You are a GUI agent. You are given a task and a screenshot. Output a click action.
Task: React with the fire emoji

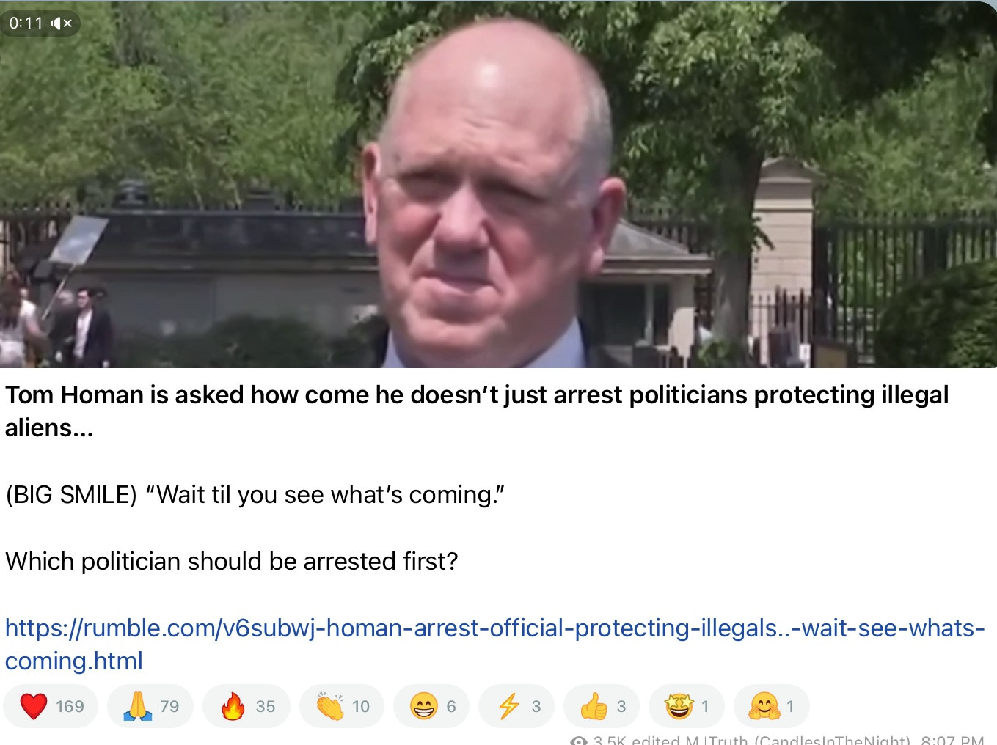[233, 706]
